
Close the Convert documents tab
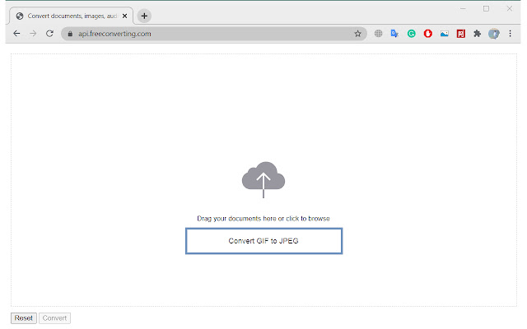pyautogui.click(x=124, y=16)
